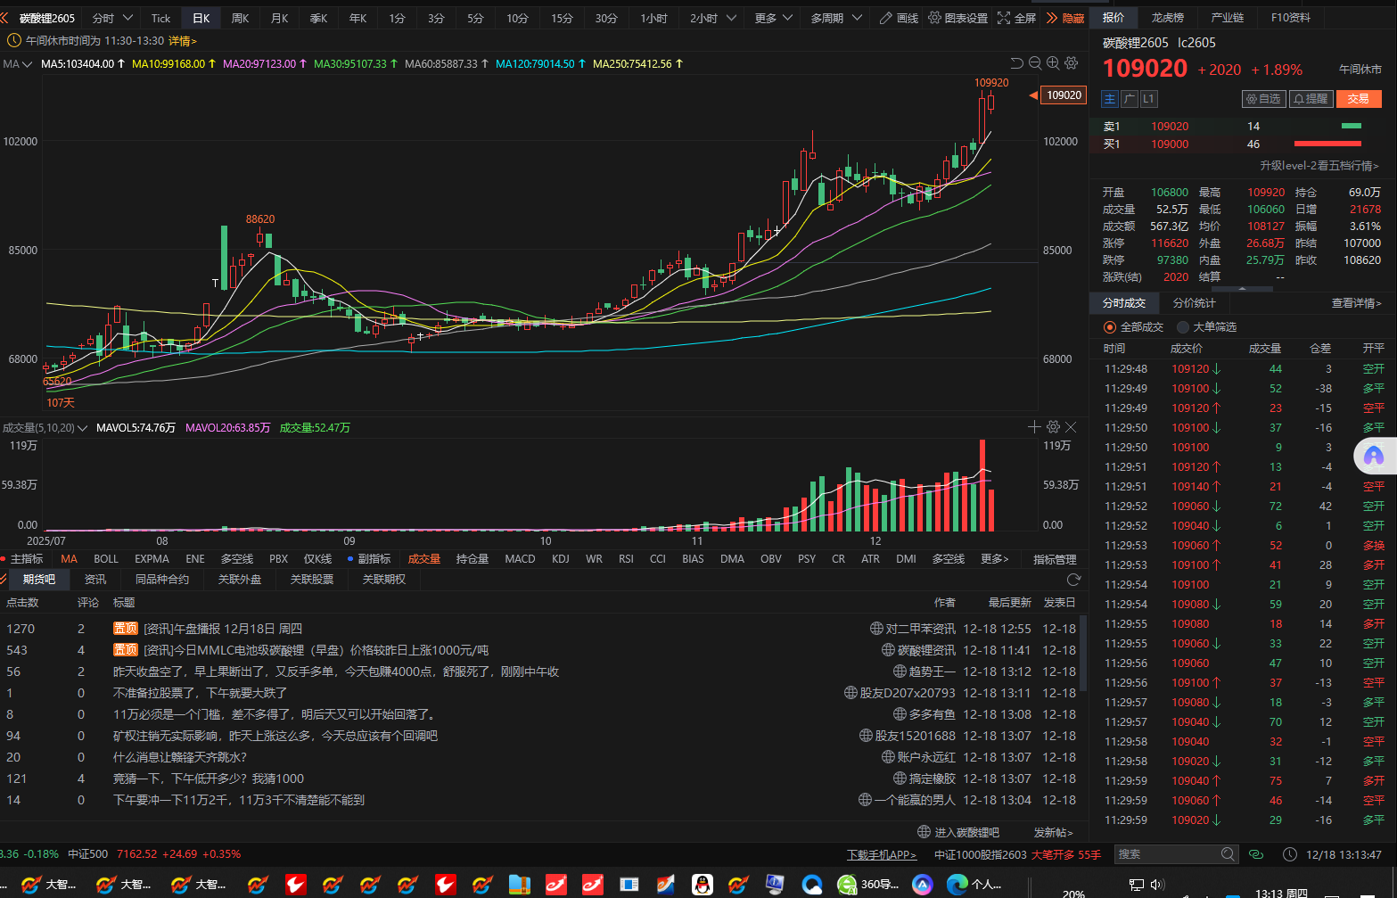The height and width of the screenshot is (898, 1397).
Task: Open the 多周期 dropdown
Action: [836, 18]
